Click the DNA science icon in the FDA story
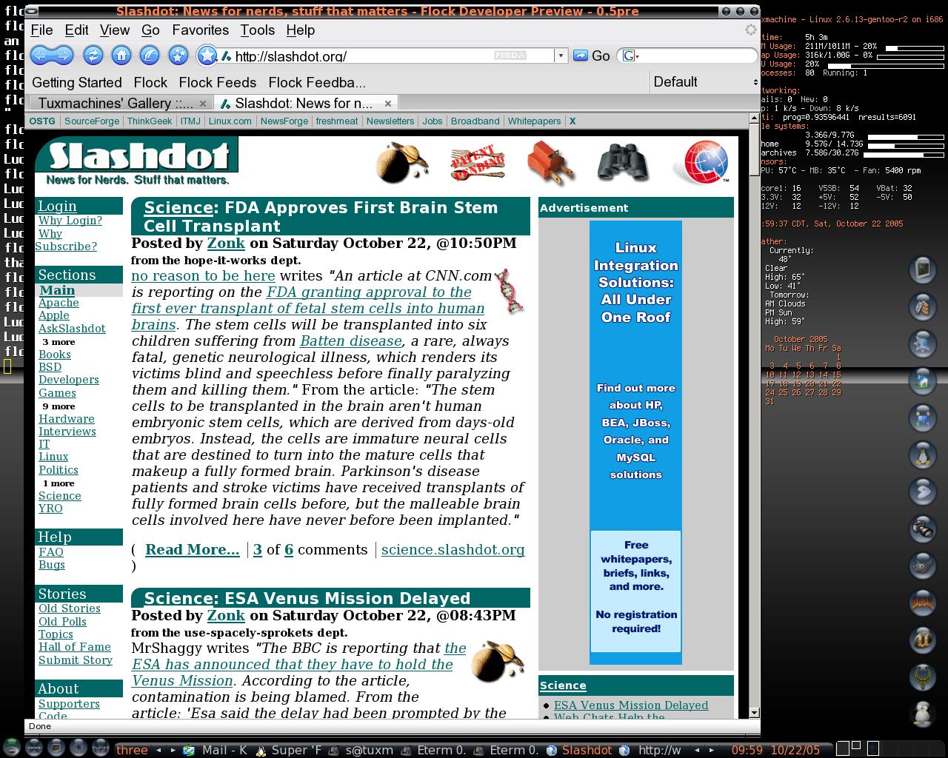 click(x=510, y=291)
